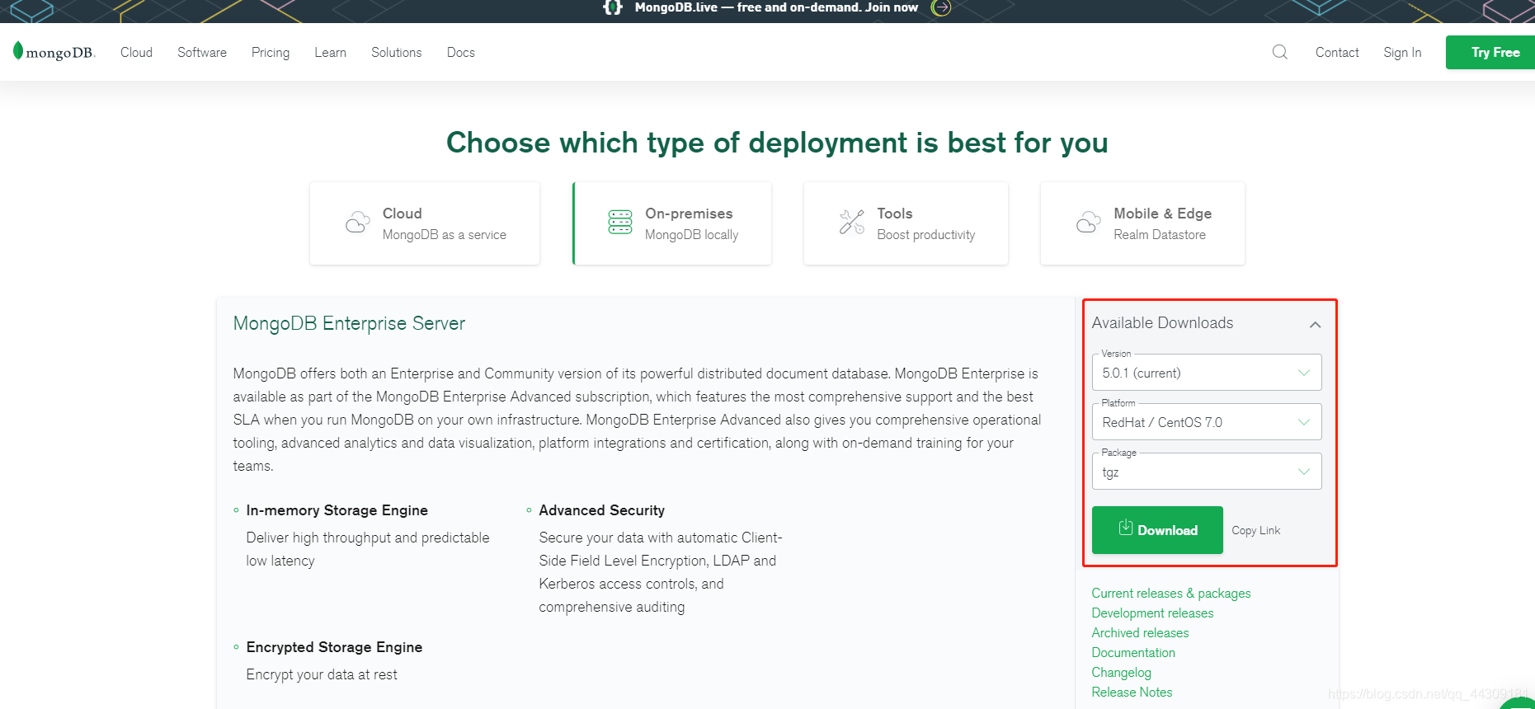Click the Cloud card cloud icon
Image resolution: width=1535 pixels, height=709 pixels.
[x=357, y=223]
